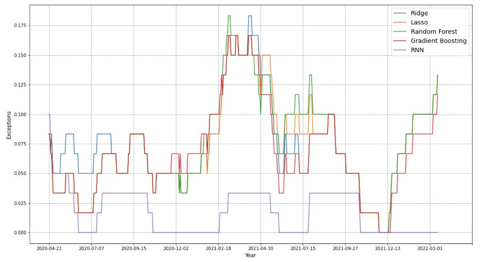Click the red Gradient Boosting legend swatch
Viewport: 480px width, 262px height.
pos(400,41)
